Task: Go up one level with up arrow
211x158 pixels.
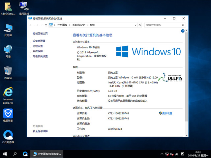Action: [x=46, y=25]
